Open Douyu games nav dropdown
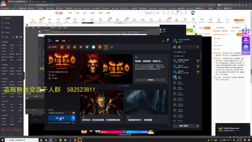 pyautogui.click(x=101, y=13)
